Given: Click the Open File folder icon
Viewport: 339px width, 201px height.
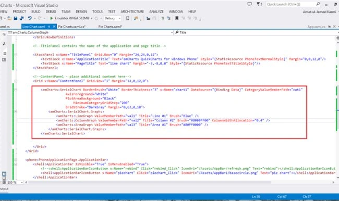Looking at the screenshot, I should [x=9, y=18].
